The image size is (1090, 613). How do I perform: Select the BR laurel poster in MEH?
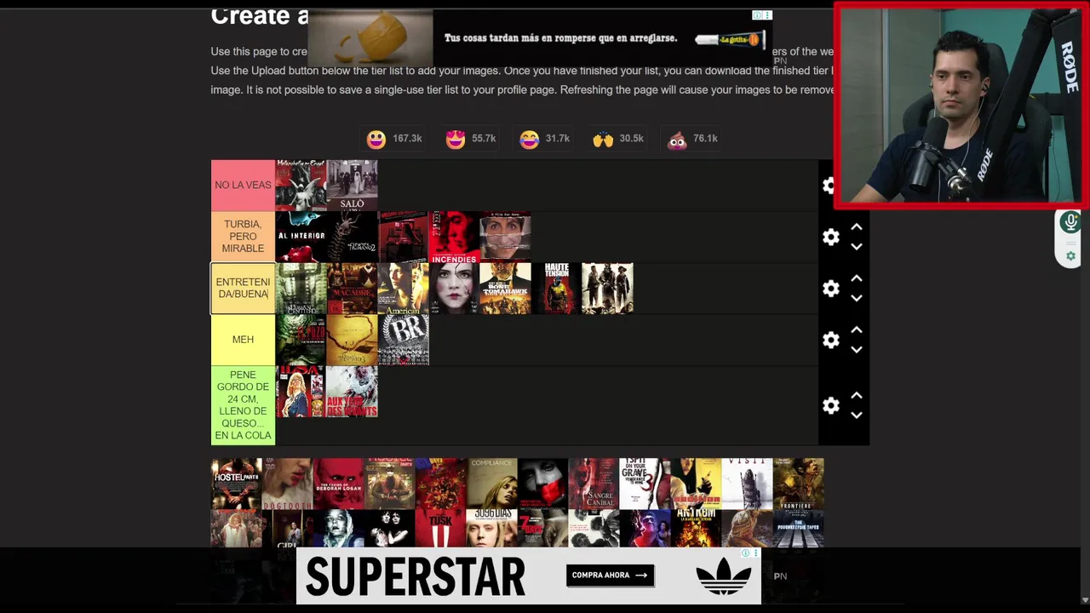click(403, 340)
